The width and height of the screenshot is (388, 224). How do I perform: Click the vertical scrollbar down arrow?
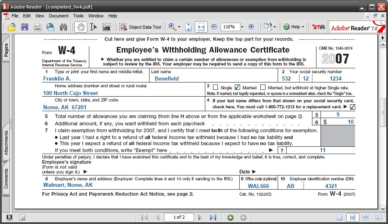(383, 208)
